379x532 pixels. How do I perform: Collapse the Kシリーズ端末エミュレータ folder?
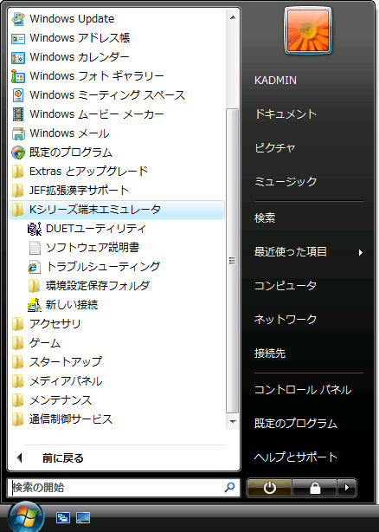coord(117,210)
